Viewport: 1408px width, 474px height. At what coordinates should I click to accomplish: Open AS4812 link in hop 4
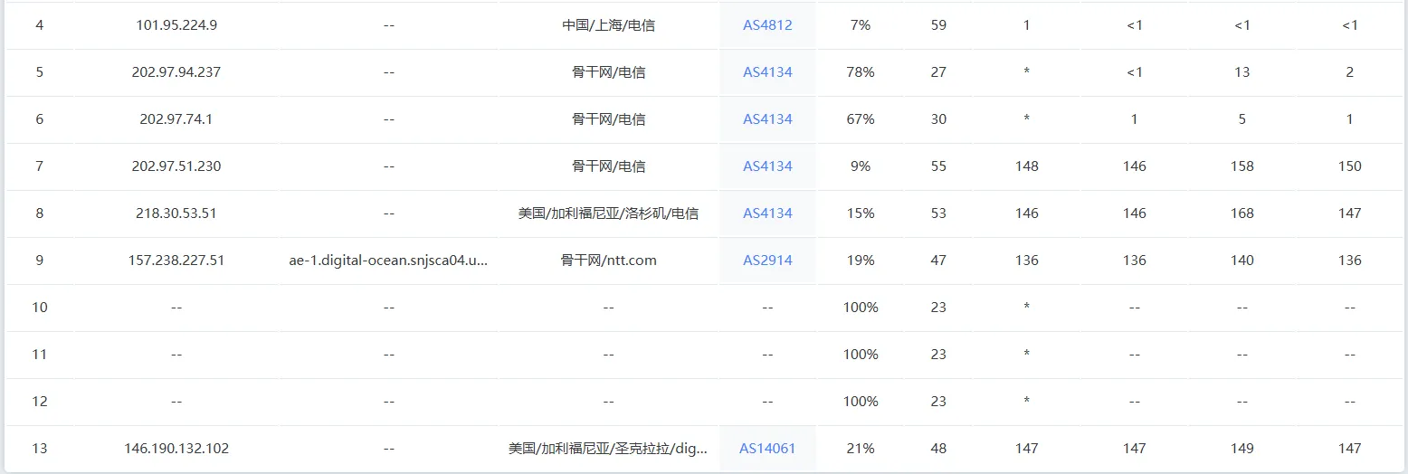767,25
